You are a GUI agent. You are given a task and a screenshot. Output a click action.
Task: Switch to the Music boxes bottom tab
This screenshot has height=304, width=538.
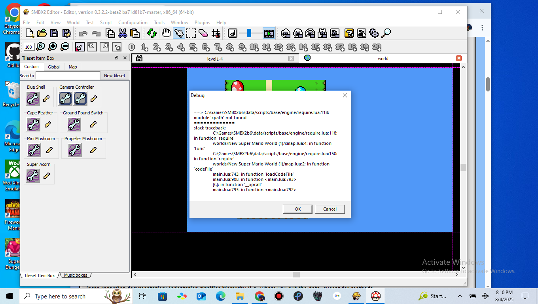(76, 275)
